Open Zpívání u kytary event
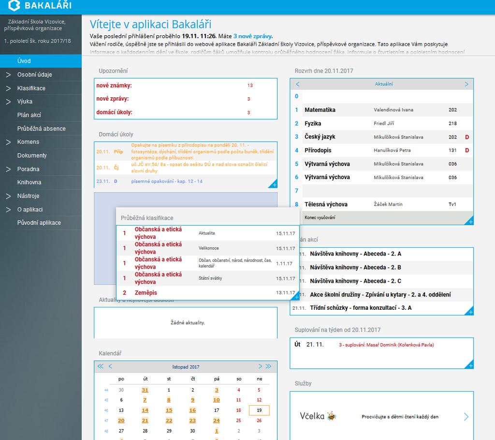The width and height of the screenshot is (495, 440). 380,295
